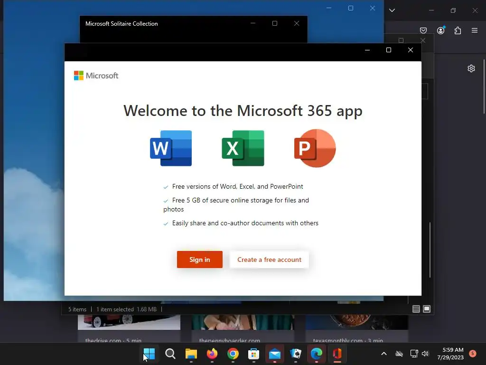Click the texasmonthly.com article card
The width and height of the screenshot is (486, 365).
pos(357,328)
